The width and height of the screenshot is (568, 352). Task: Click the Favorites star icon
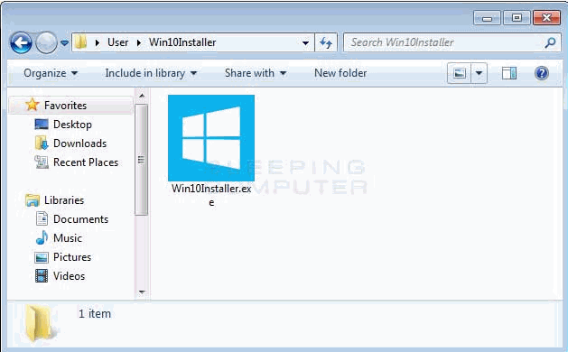coord(33,105)
